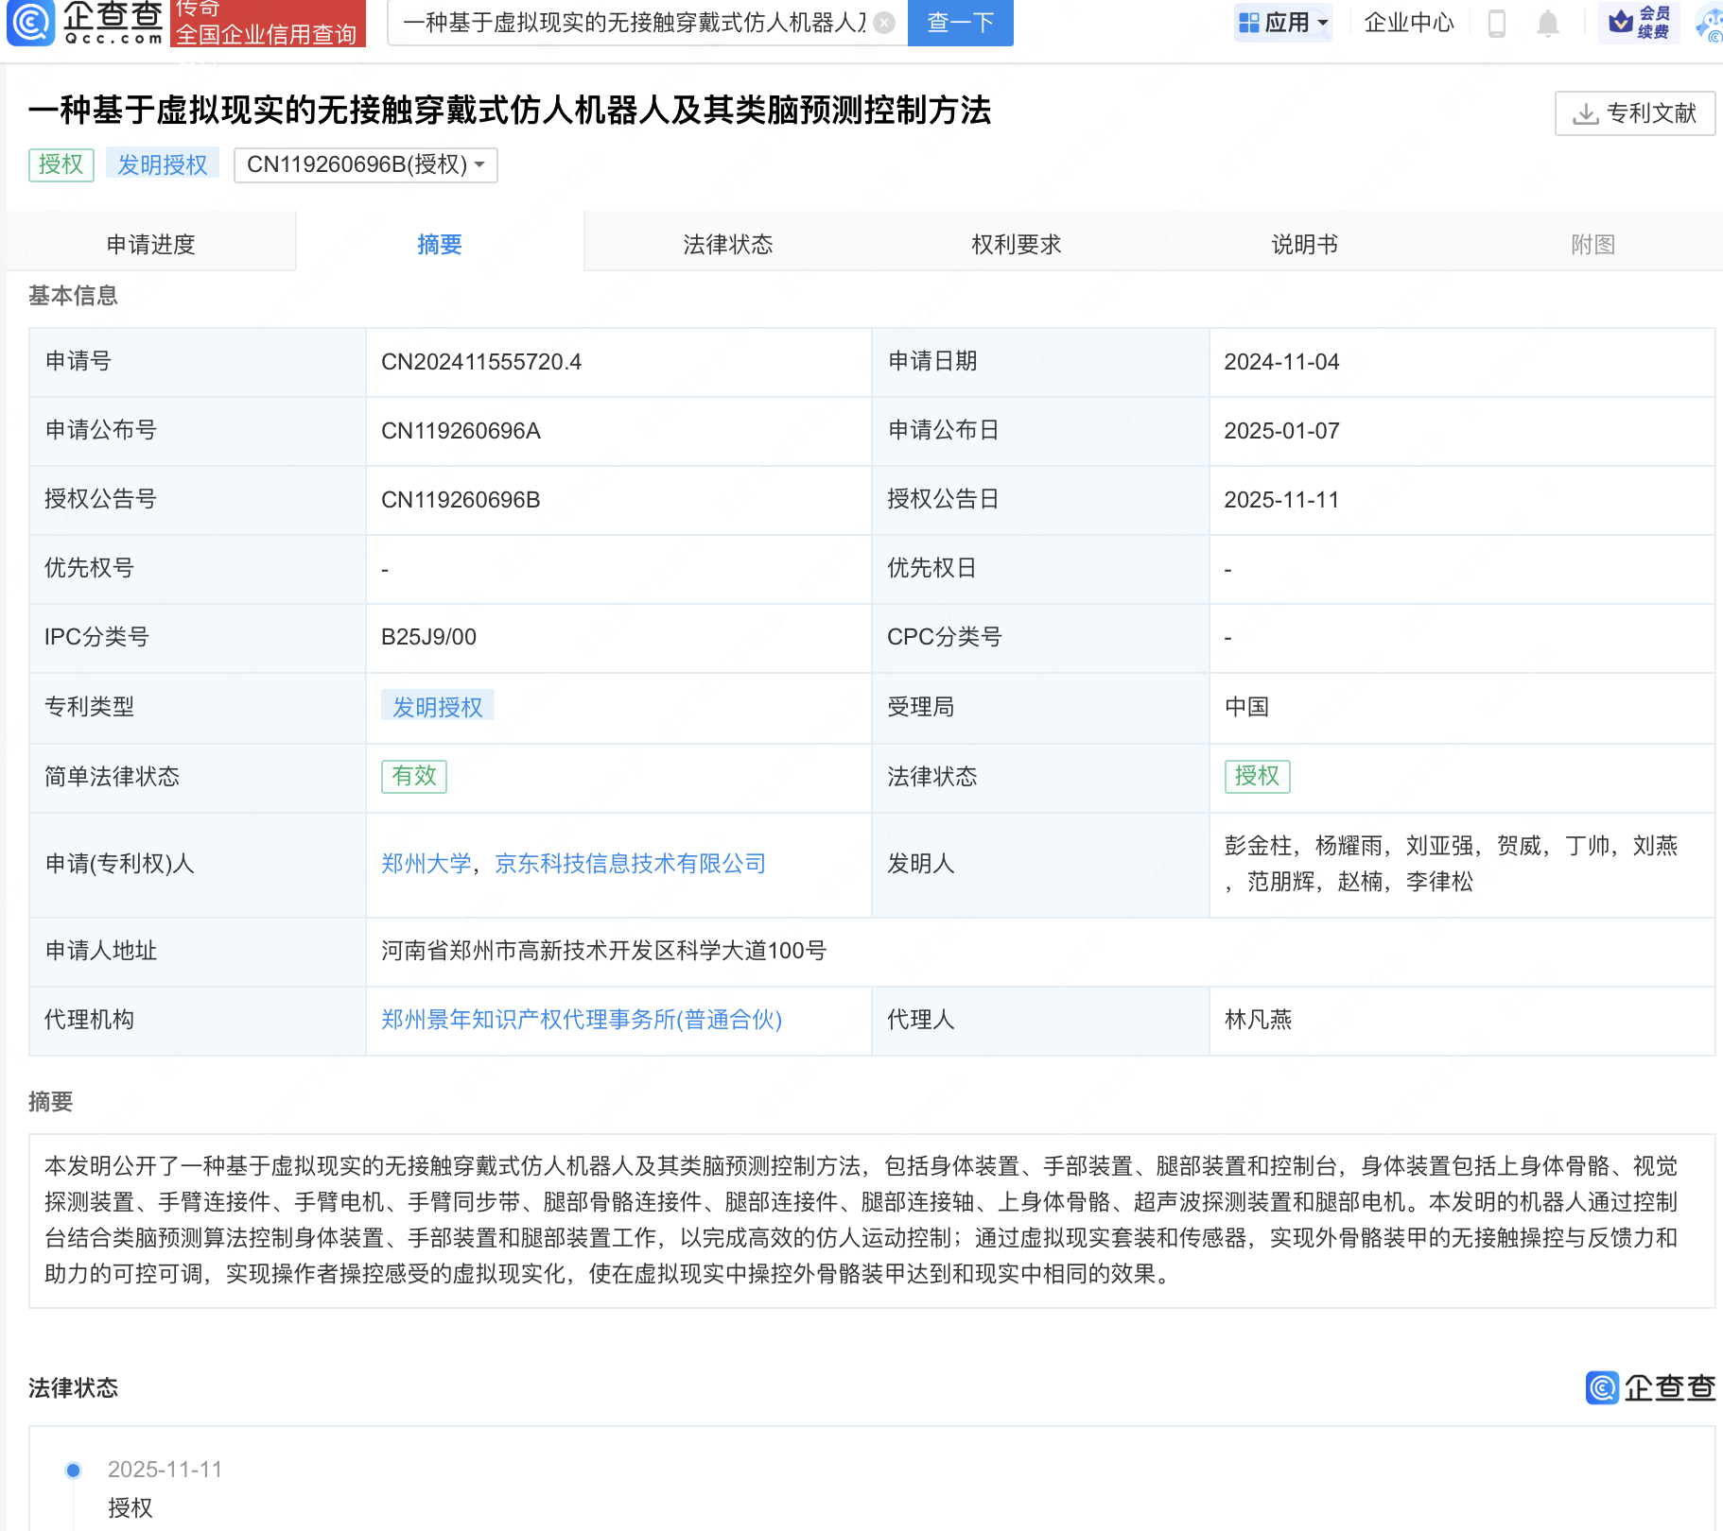The height and width of the screenshot is (1531, 1723).
Task: Go to 企业中心 in the header
Action: 1408,23
